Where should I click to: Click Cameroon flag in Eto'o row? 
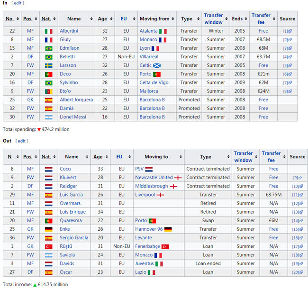[x=48, y=91]
